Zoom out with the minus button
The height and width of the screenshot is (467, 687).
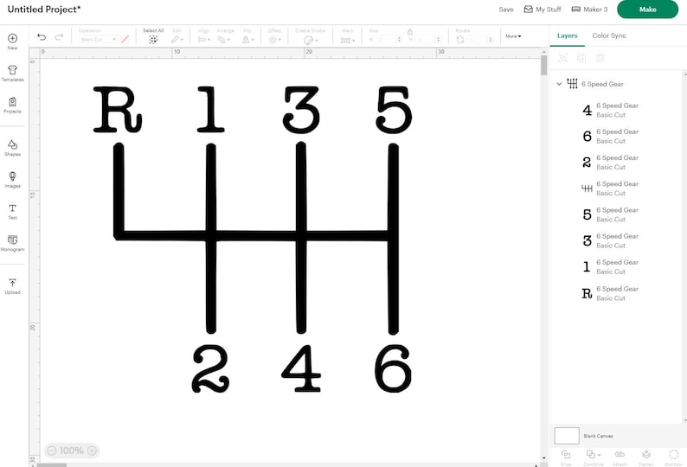[x=52, y=451]
